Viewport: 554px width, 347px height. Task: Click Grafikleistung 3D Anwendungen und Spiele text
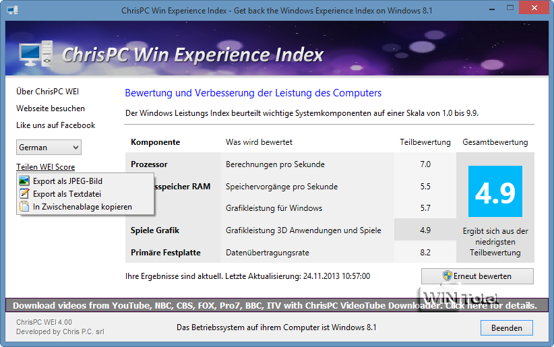(303, 230)
